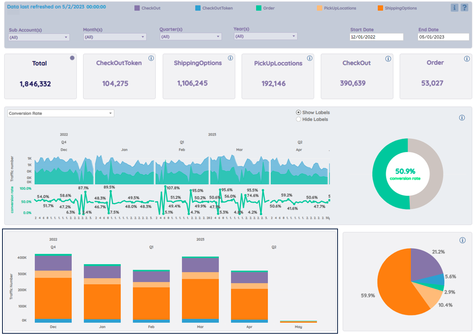Click info icon above the pie chart

462,240
